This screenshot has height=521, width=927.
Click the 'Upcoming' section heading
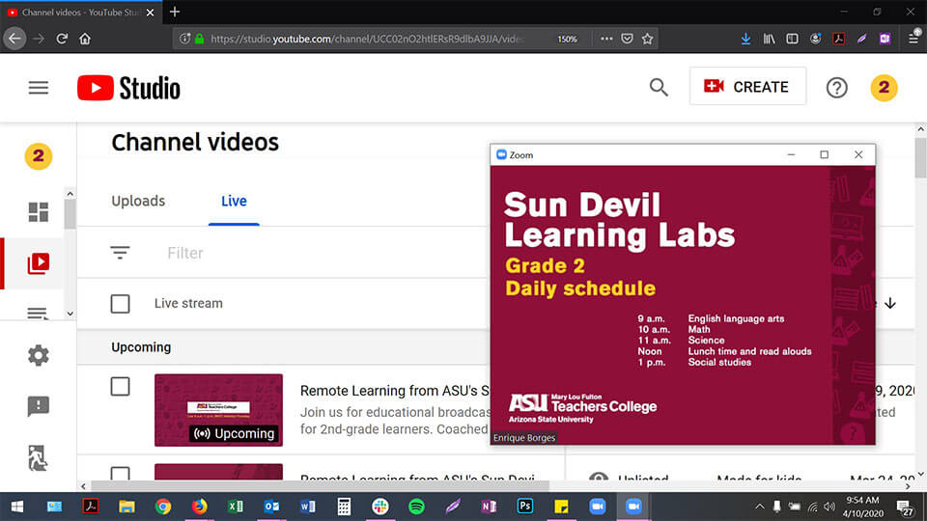(x=141, y=347)
